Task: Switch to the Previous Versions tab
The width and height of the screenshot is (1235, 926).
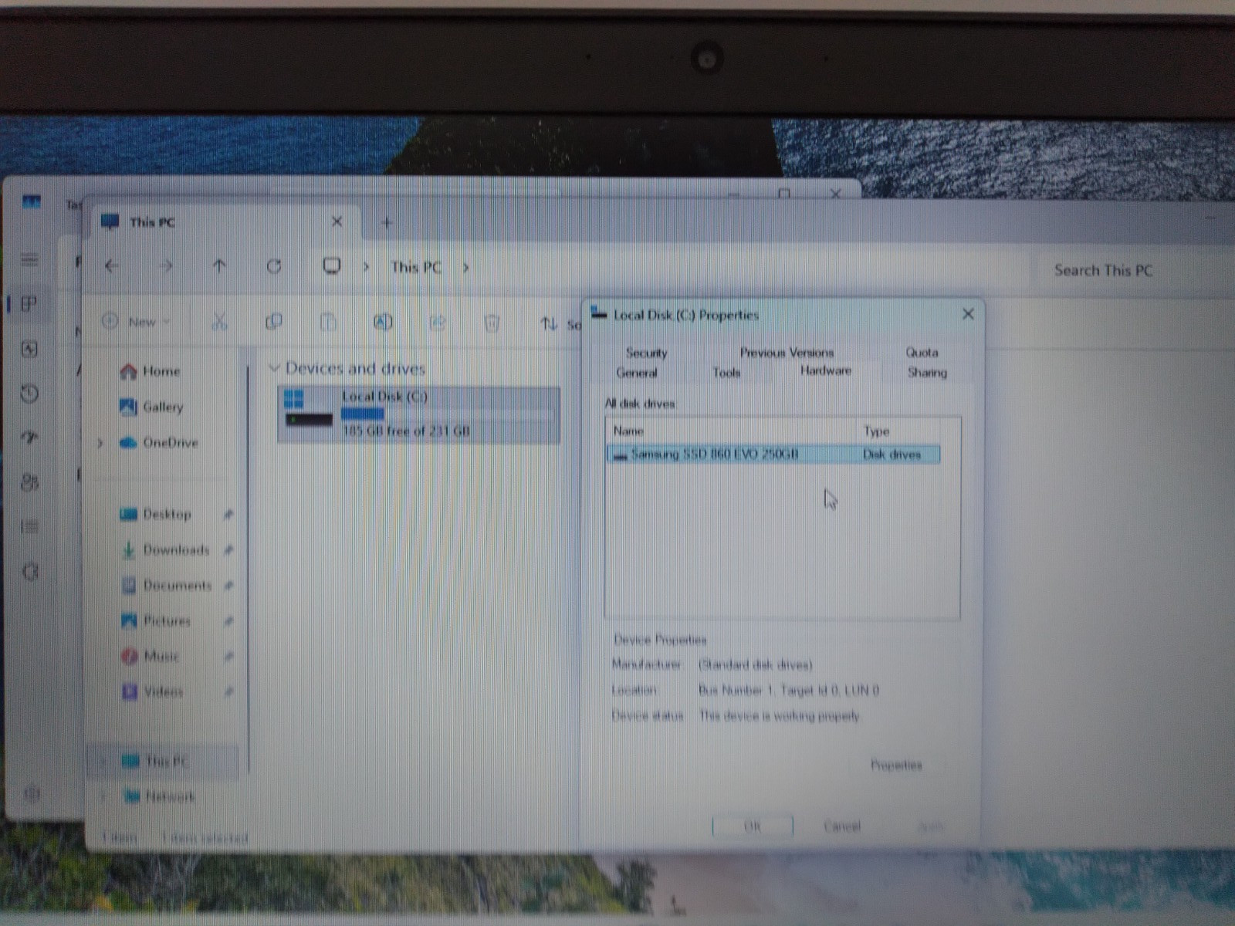Action: (x=787, y=353)
